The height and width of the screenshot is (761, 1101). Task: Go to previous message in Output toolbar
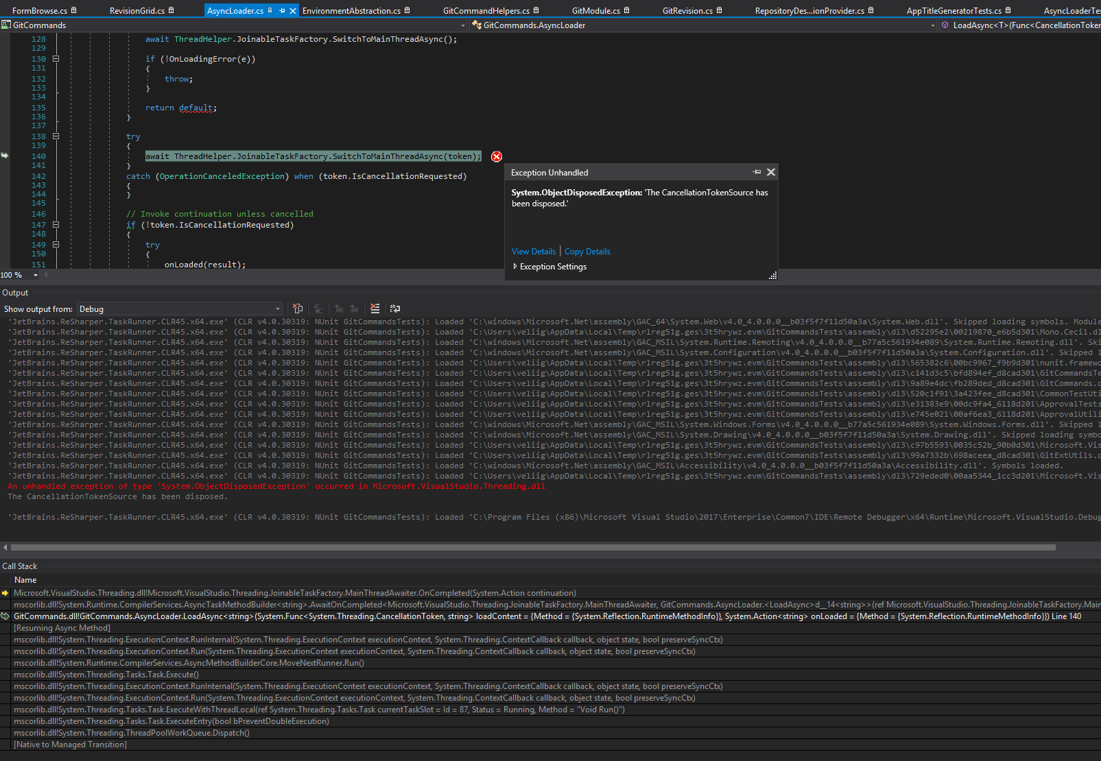(x=339, y=309)
